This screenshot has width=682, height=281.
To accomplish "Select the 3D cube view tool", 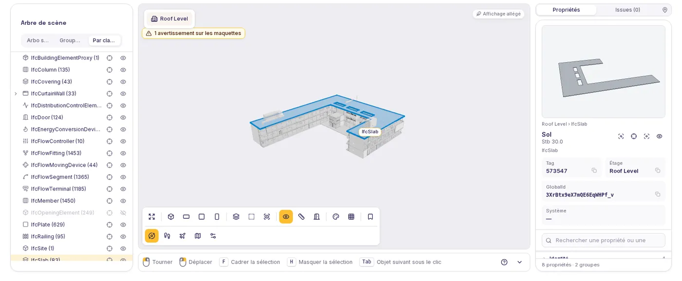I will click(171, 217).
